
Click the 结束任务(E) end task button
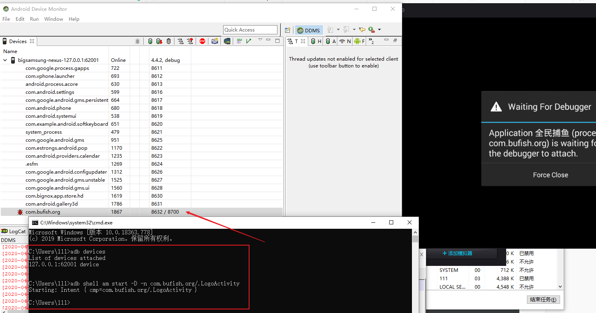point(543,299)
